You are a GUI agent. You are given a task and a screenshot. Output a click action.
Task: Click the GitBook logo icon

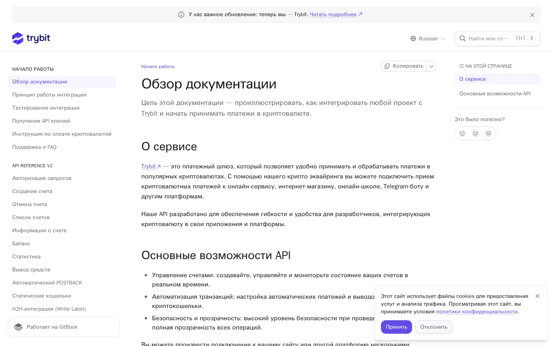coord(18,327)
